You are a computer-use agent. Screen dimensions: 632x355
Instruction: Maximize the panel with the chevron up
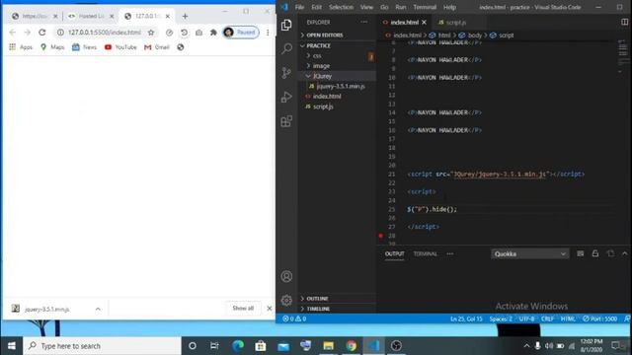[x=625, y=253]
